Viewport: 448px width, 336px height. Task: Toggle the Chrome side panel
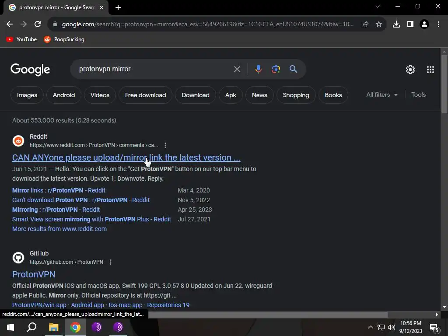[x=410, y=24]
